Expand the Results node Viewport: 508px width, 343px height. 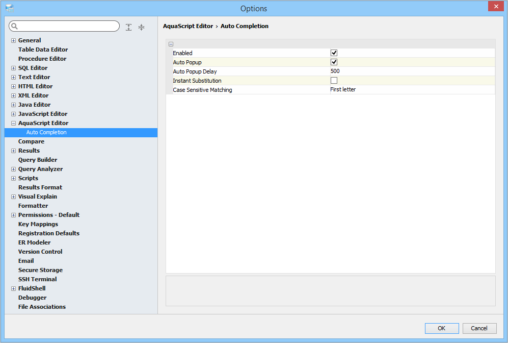coord(13,151)
